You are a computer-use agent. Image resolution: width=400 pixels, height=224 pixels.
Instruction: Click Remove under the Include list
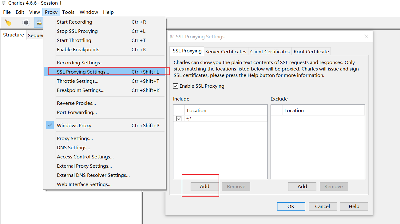236,187
